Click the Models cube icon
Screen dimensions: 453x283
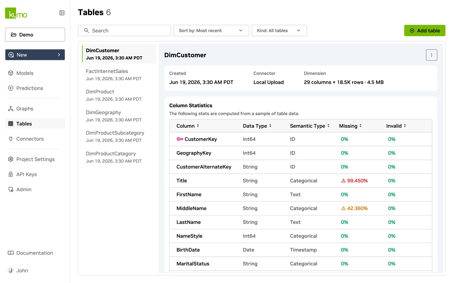pyautogui.click(x=11, y=73)
